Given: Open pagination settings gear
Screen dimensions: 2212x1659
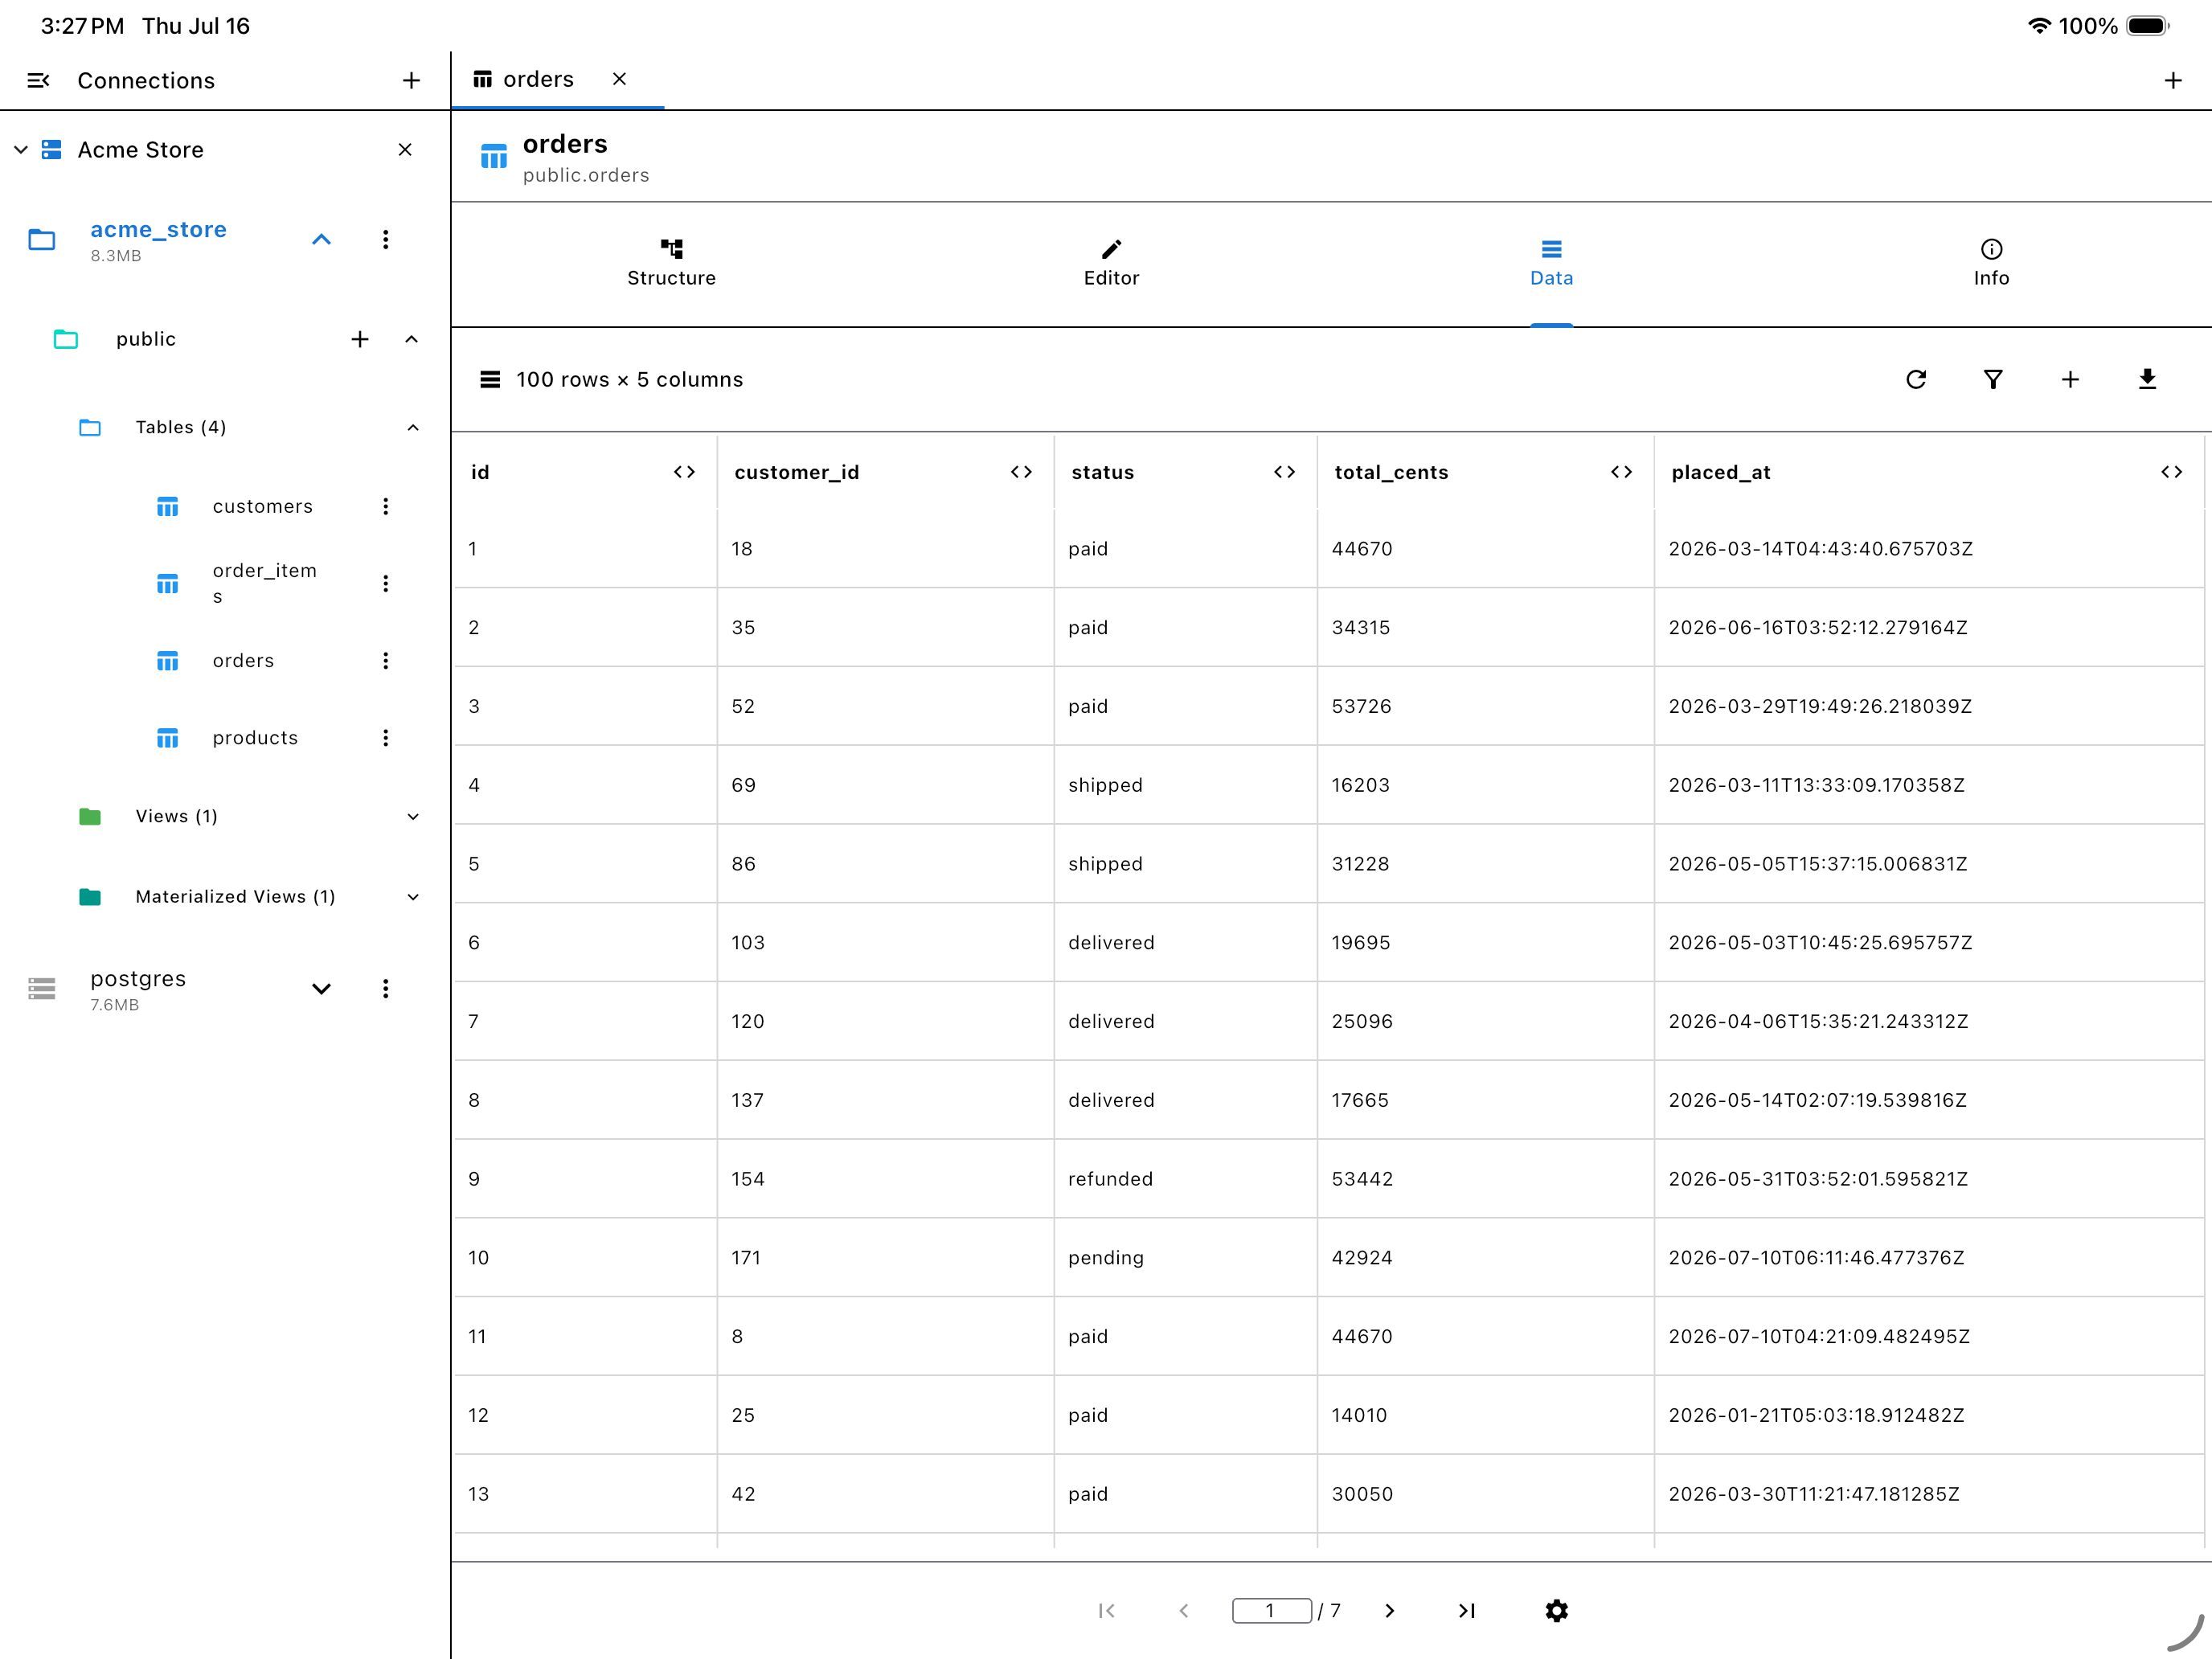Looking at the screenshot, I should pos(1556,1611).
